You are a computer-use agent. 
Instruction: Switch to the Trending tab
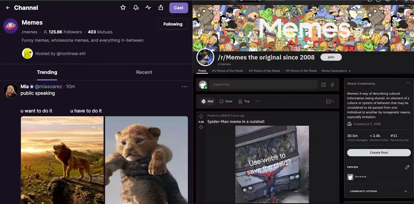click(47, 72)
